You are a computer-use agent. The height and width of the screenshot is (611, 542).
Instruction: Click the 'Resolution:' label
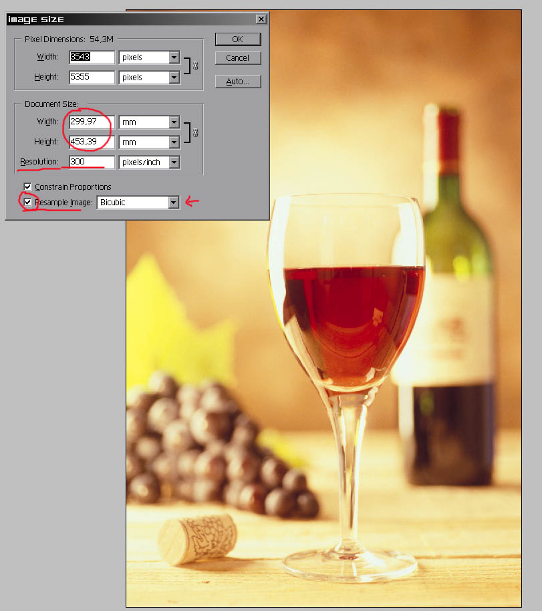coord(39,162)
